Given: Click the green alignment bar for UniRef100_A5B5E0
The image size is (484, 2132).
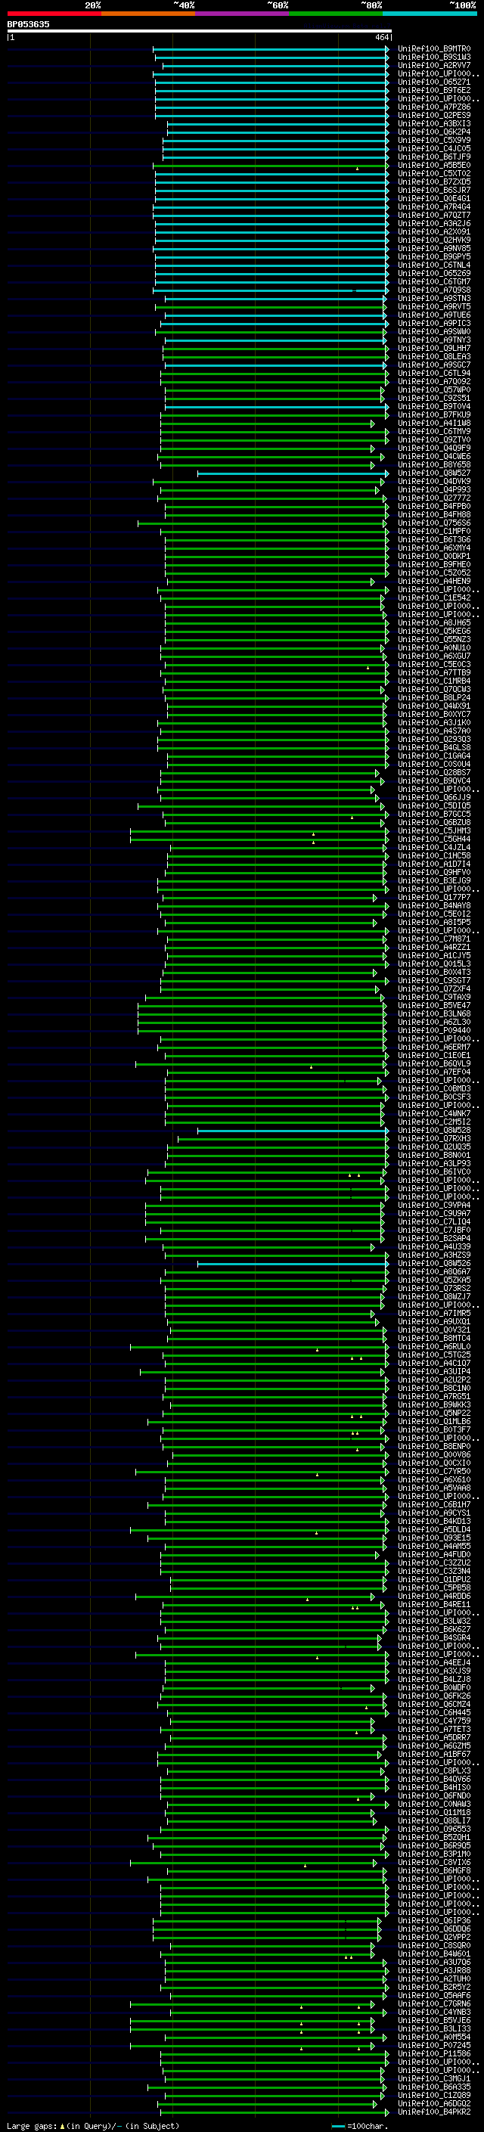Looking at the screenshot, I should (x=270, y=166).
